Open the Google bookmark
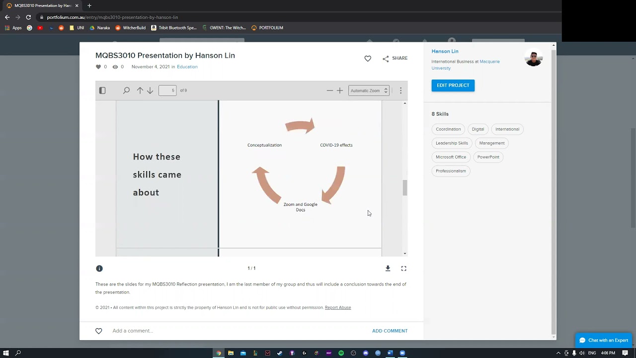636x358 pixels. (29, 28)
